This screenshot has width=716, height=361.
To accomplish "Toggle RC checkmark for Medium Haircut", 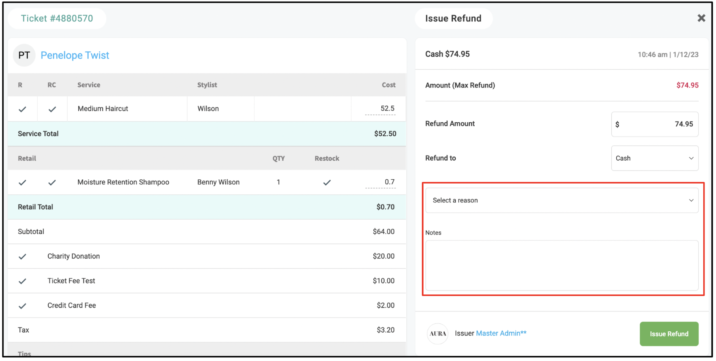I will coord(52,109).
